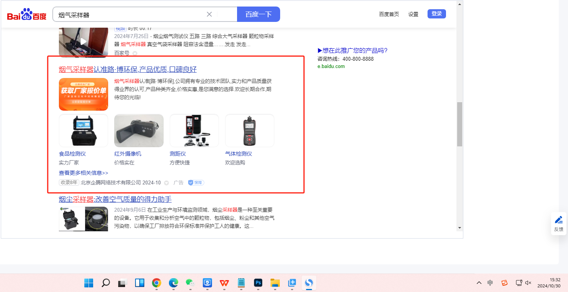The image size is (568, 292).
Task: Open 烟尘采样器:改善空气质量的得力助手 result
Action: point(115,199)
